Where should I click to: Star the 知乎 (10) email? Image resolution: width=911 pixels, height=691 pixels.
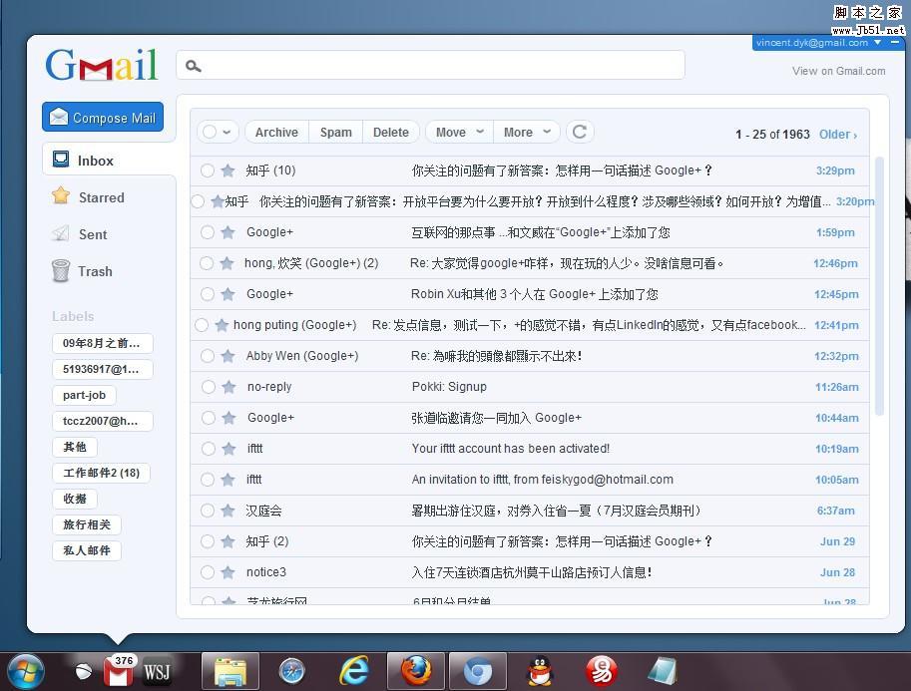228,171
